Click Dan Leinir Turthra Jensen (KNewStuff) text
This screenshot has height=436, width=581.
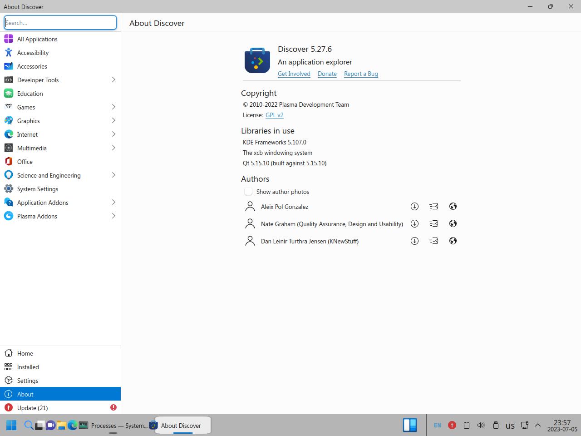coord(310,241)
